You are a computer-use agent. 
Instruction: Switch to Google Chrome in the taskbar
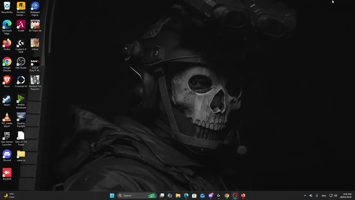pos(227,196)
